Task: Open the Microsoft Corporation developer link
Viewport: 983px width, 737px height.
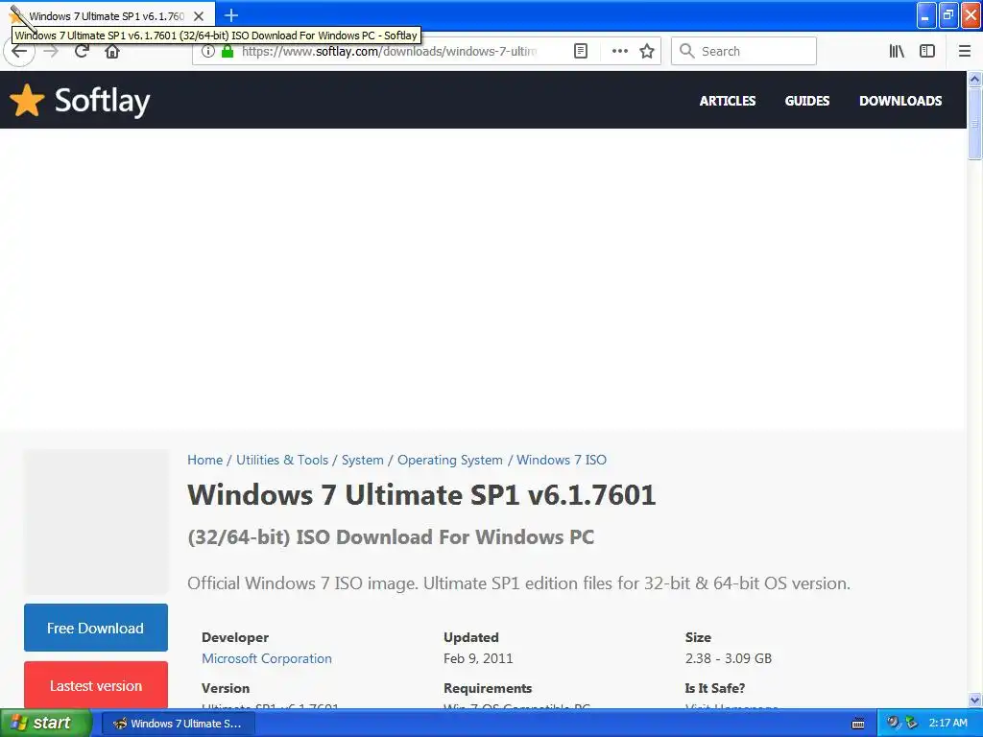Action: 267,658
